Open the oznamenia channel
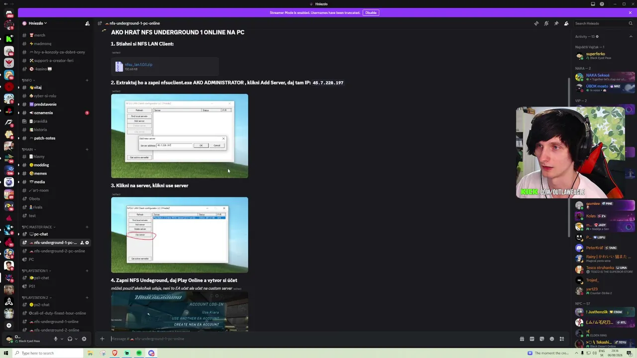The image size is (637, 358). click(56, 113)
